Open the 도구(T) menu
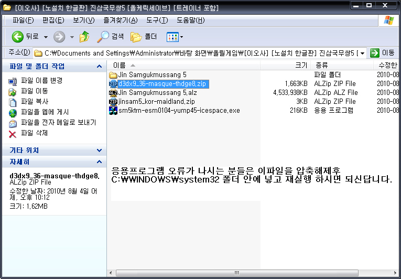Image resolution: width=401 pixels, height=279 pixels. tap(157, 20)
